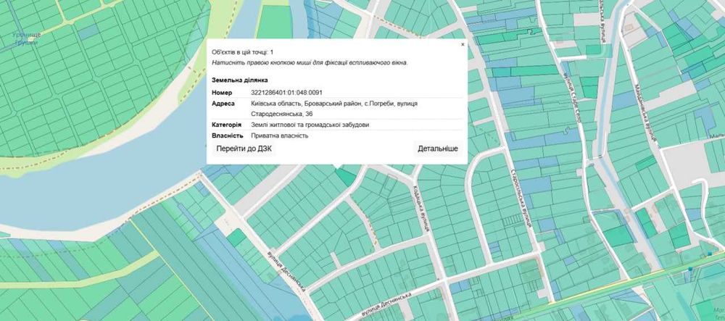Select the 'Номер' field label
This screenshot has width=725, height=321.
coord(222,93)
